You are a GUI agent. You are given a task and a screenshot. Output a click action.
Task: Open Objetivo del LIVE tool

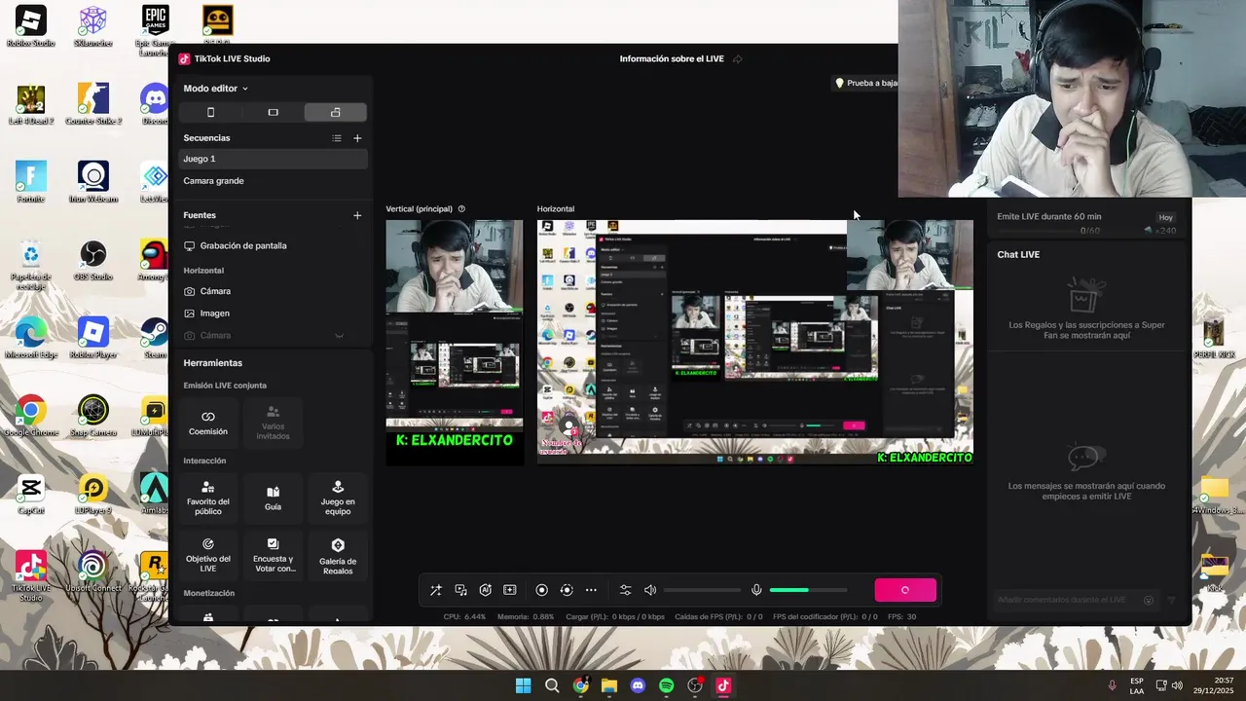(208, 555)
